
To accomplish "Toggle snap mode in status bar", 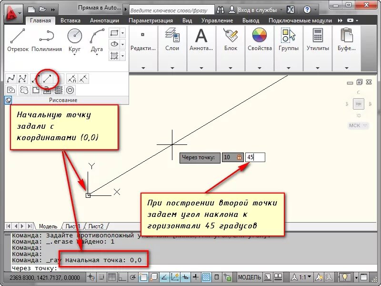I will (101, 277).
